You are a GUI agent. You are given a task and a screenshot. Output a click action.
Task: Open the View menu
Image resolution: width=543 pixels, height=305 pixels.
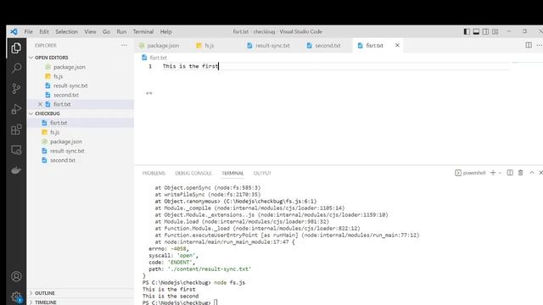tap(90, 31)
